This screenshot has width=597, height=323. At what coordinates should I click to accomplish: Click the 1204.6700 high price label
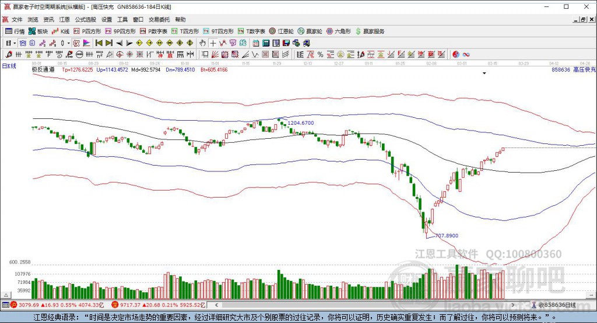[301, 122]
